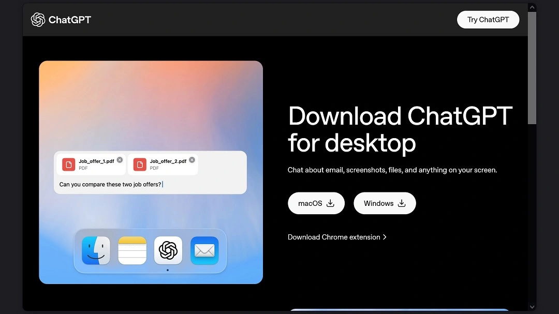The height and width of the screenshot is (314, 559).
Task: Click the download arrow icon on Windows button
Action: pyautogui.click(x=402, y=203)
